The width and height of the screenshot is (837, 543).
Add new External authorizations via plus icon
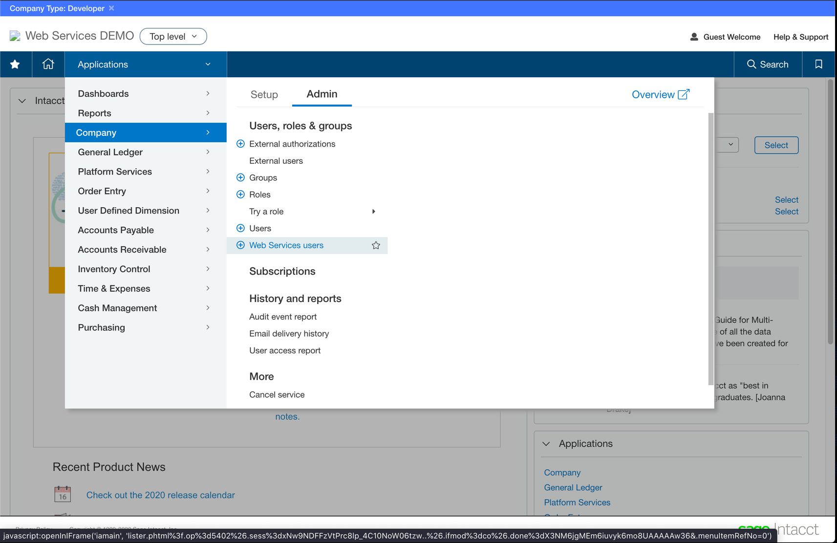click(x=240, y=144)
